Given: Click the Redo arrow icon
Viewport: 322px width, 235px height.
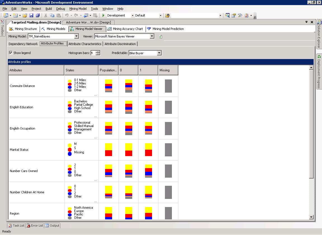Looking at the screenshot, I should point(76,15).
